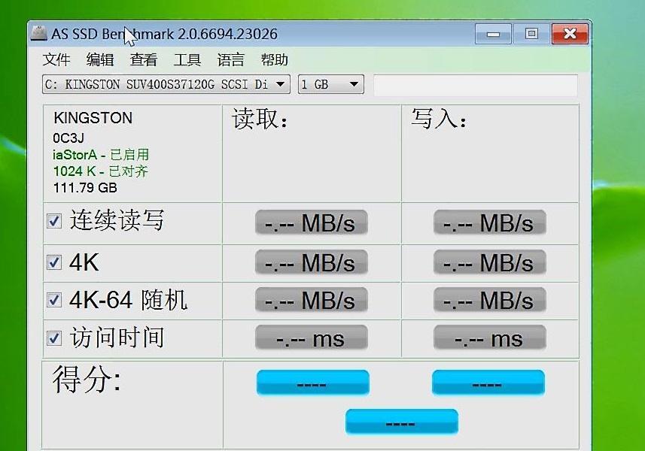Viewport: 645px width, 451px height.
Task: Click the blue write score button
Action: [x=488, y=382]
